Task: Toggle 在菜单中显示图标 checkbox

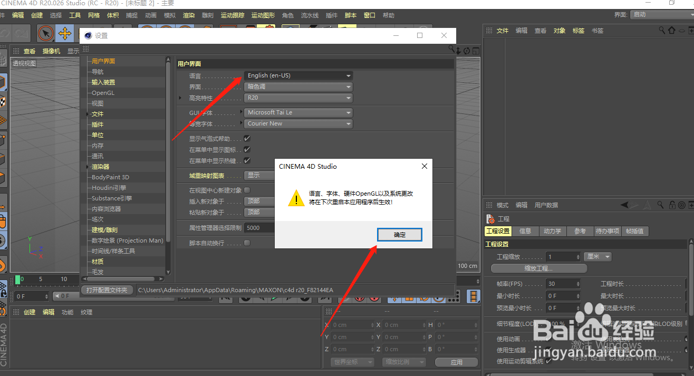Action: coord(247,149)
